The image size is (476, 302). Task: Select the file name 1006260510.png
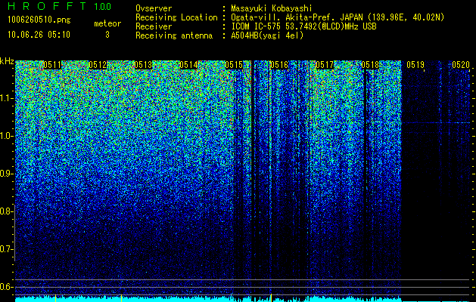(39, 20)
